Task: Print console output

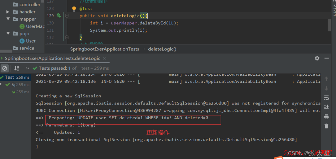Action: 326,117
